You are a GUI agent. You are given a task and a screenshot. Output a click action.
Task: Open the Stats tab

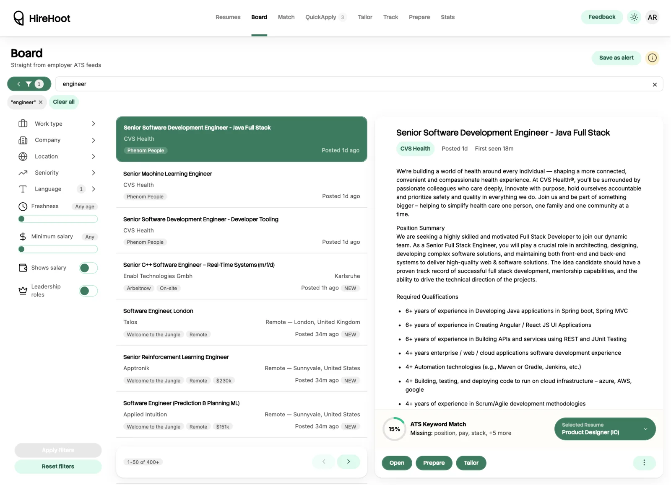pos(447,17)
